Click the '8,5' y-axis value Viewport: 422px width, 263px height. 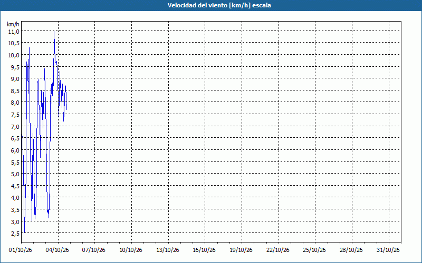coord(15,90)
